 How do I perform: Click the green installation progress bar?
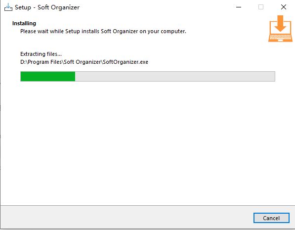pos(148,76)
